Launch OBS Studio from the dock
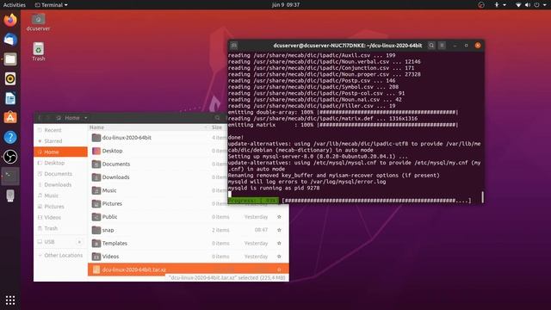Image resolution: width=551 pixels, height=310 pixels. 10,157
